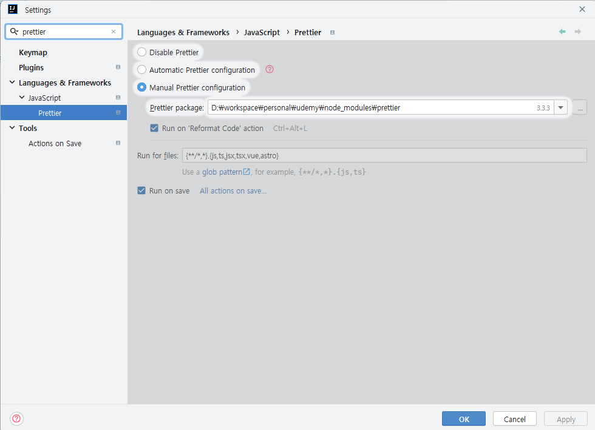
Task: Click the Ctrl+Alt+L shortcut hint
Action: pos(290,129)
